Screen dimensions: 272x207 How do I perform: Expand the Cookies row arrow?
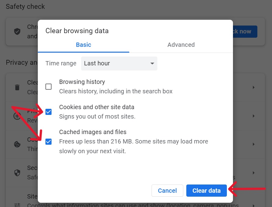point(254,144)
